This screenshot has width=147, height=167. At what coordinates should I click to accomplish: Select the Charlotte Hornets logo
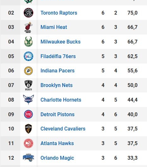pos(28,100)
